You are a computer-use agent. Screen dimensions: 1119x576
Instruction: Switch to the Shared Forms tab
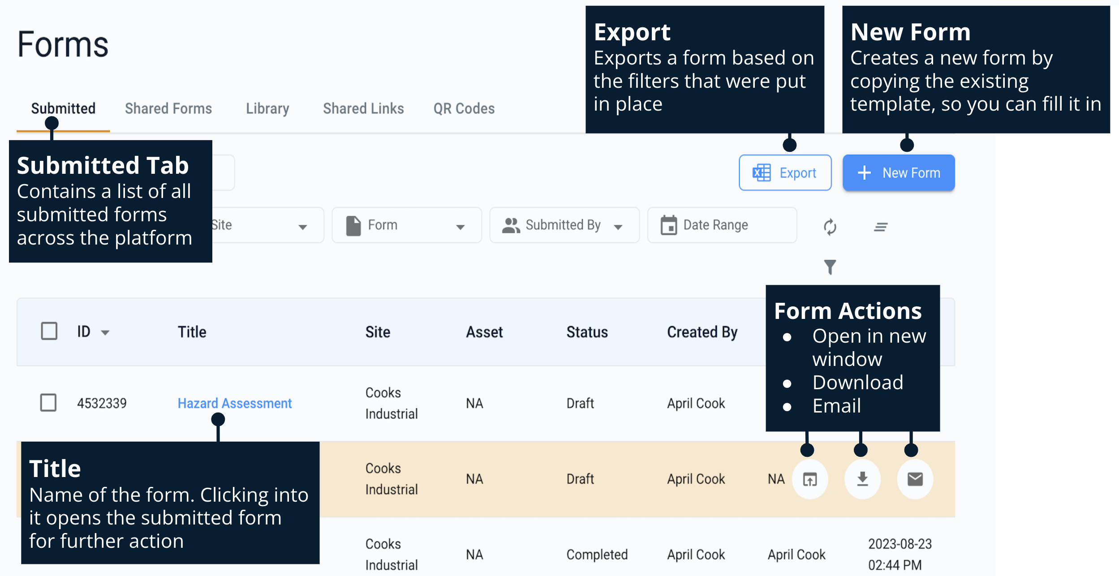[x=168, y=108]
